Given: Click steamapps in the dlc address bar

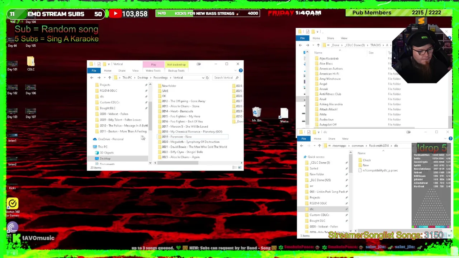Looking at the screenshot, I should [339, 146].
